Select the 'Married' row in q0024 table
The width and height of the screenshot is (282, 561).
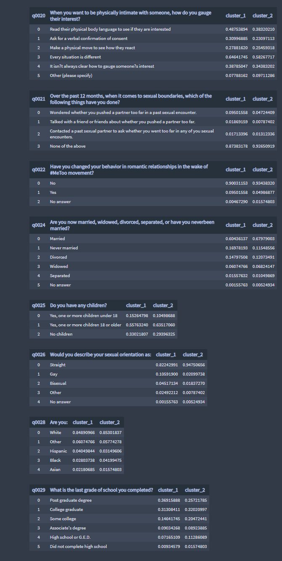[x=153, y=239]
